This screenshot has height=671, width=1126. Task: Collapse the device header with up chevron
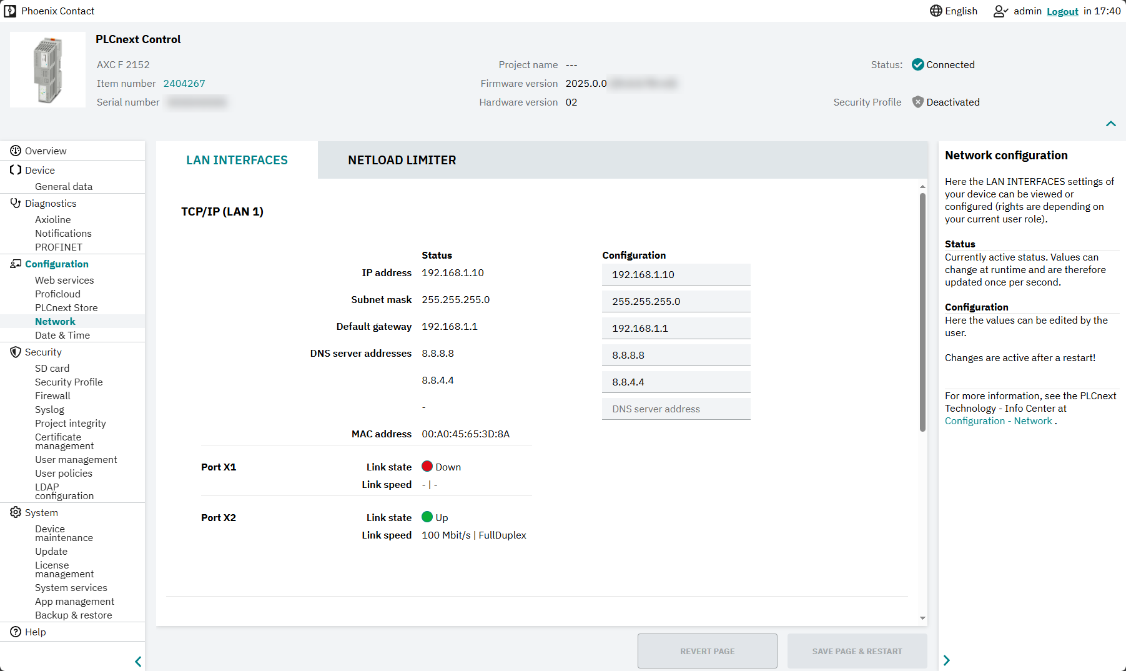pos(1110,124)
